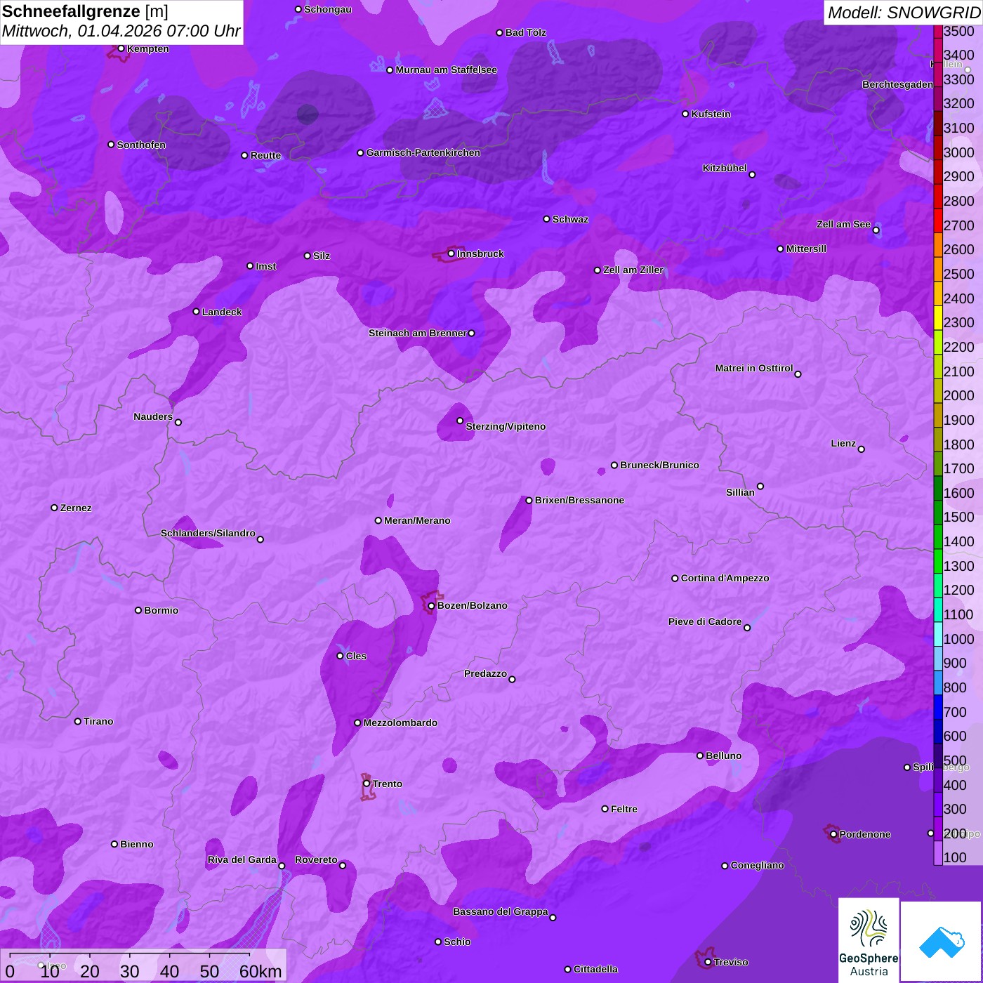Click the Zell am See marker dot
The height and width of the screenshot is (983, 983).
pyautogui.click(x=876, y=230)
